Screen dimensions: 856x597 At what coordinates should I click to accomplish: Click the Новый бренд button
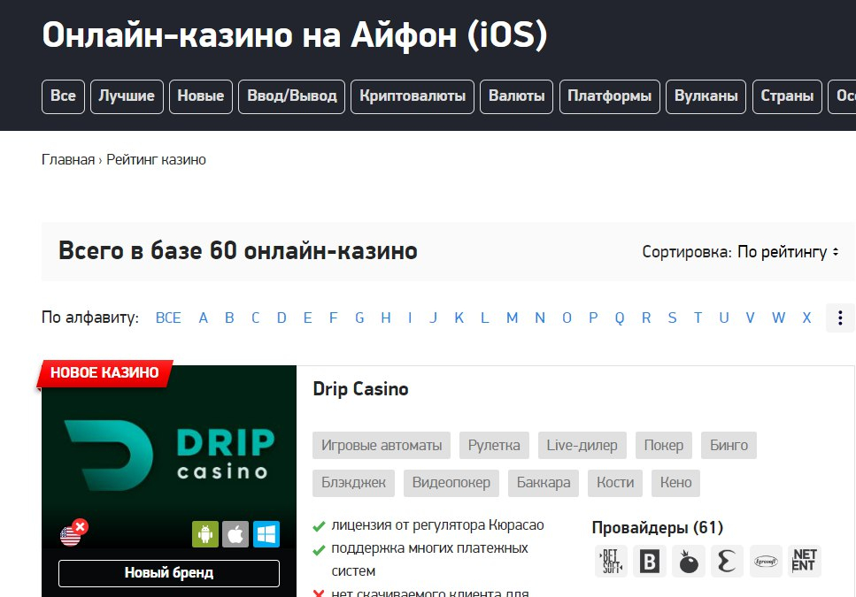[x=169, y=573]
